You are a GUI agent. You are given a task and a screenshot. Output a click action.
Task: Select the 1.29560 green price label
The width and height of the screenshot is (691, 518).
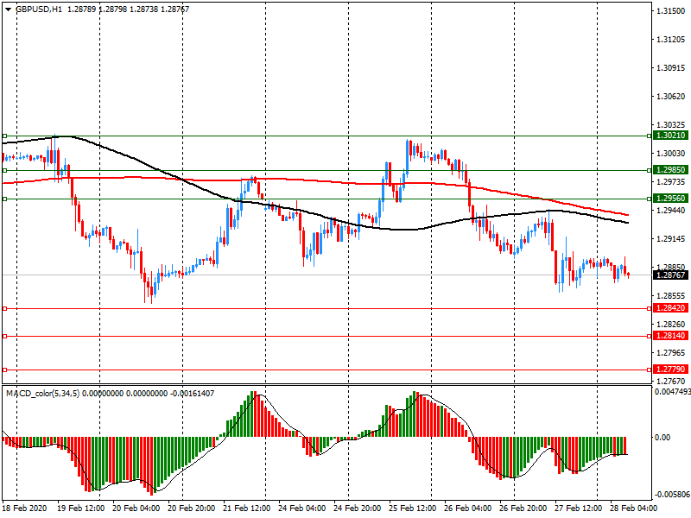coord(670,199)
